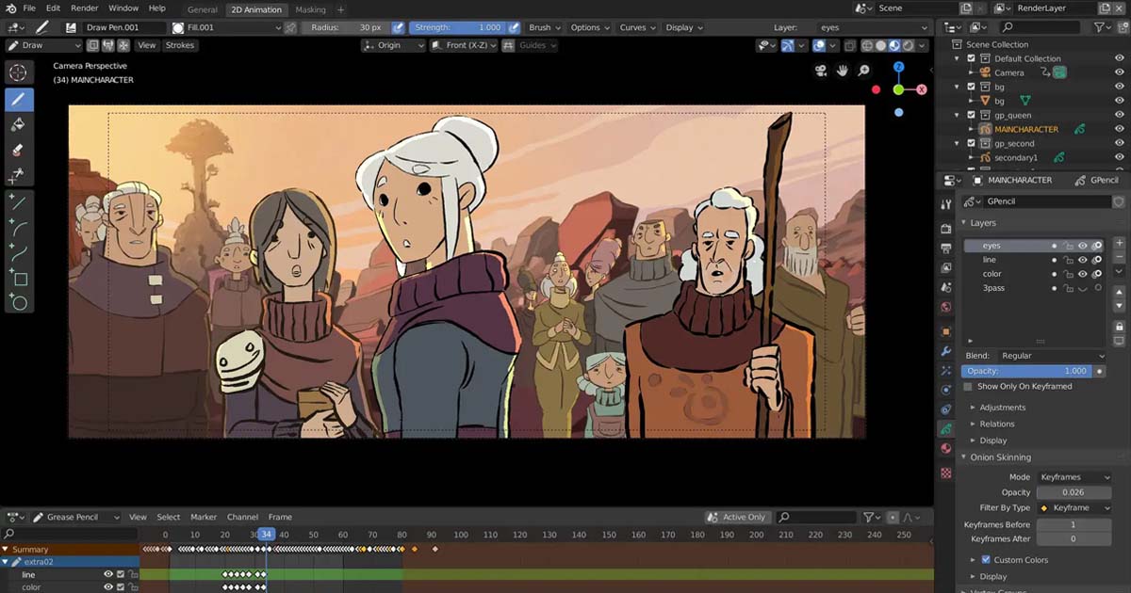Select the Circle primitive tool
The image size is (1131, 593).
[x=19, y=303]
